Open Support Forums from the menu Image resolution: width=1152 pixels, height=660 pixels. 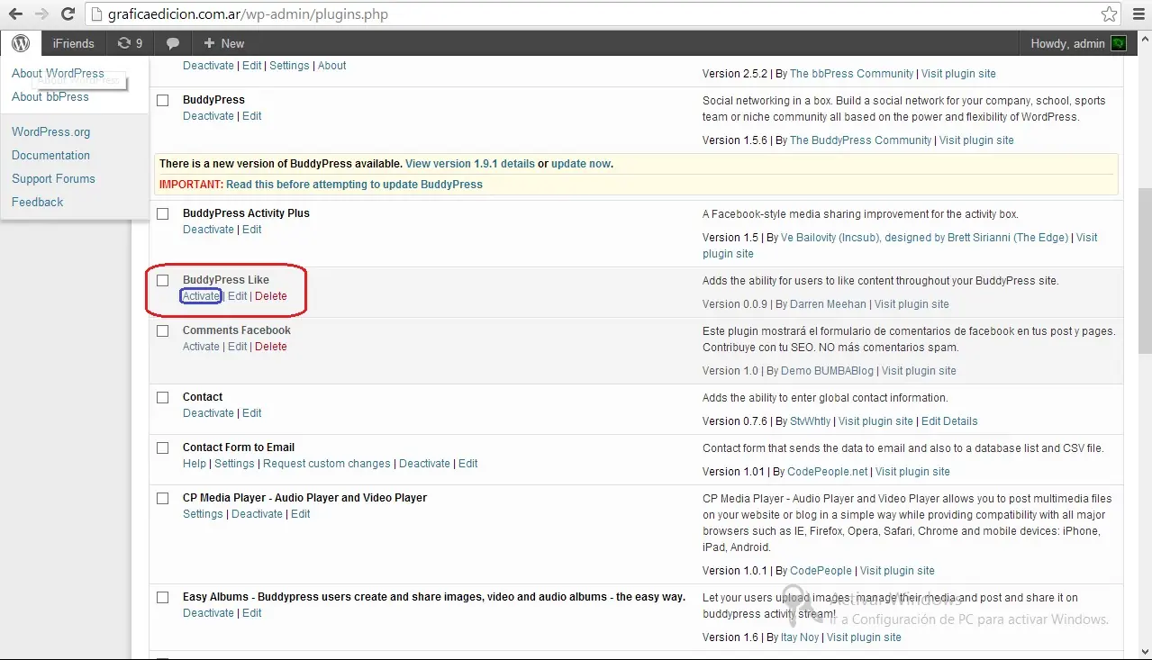[53, 178]
